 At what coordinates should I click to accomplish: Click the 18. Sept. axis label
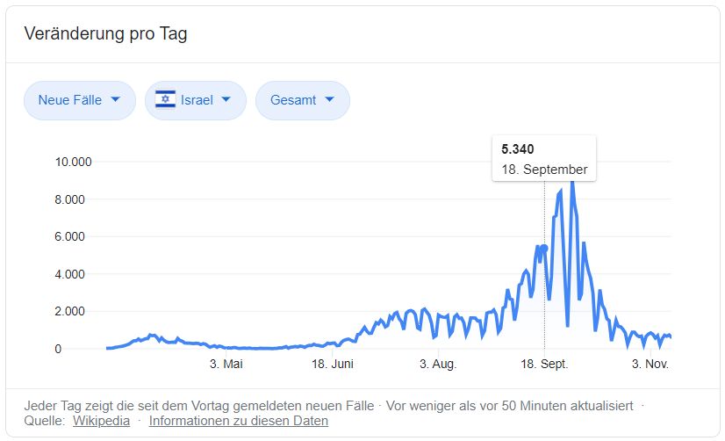(544, 364)
